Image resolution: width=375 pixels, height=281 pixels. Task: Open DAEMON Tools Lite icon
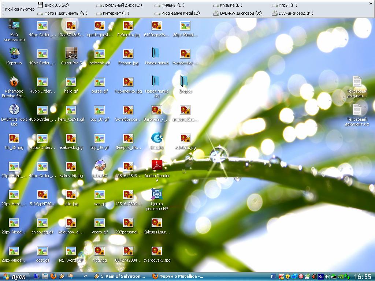[14, 110]
